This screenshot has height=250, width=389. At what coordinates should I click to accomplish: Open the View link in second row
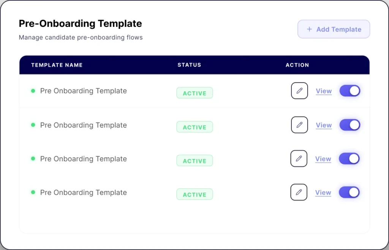click(324, 125)
